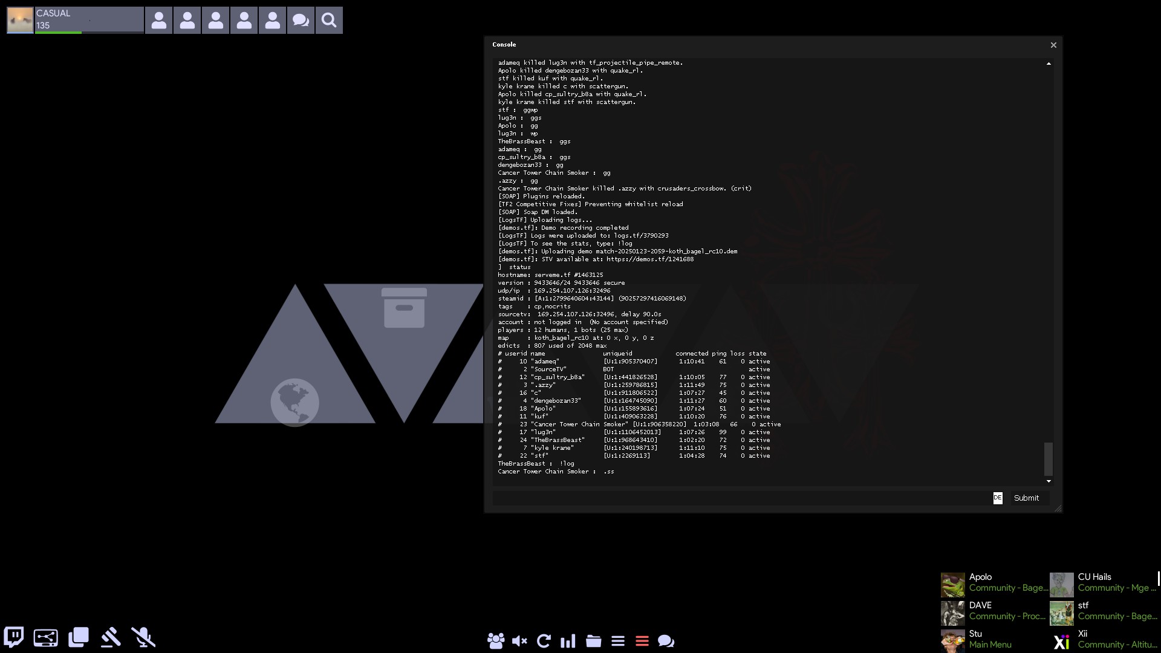Toggle the DE language indicator in console
The image size is (1161, 653).
(998, 498)
